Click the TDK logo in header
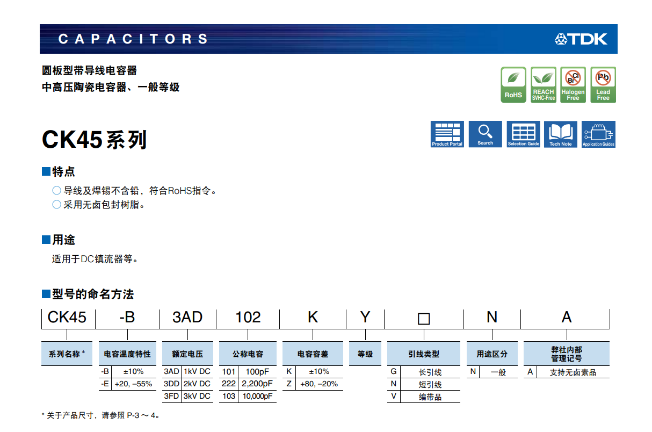652x432 pixels. click(581, 39)
